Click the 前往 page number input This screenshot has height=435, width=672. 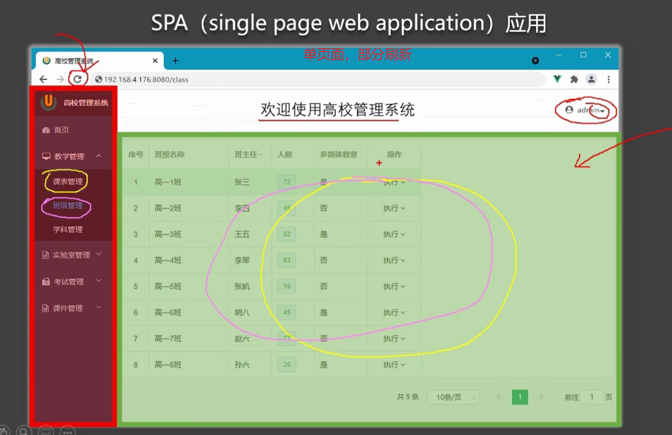592,397
